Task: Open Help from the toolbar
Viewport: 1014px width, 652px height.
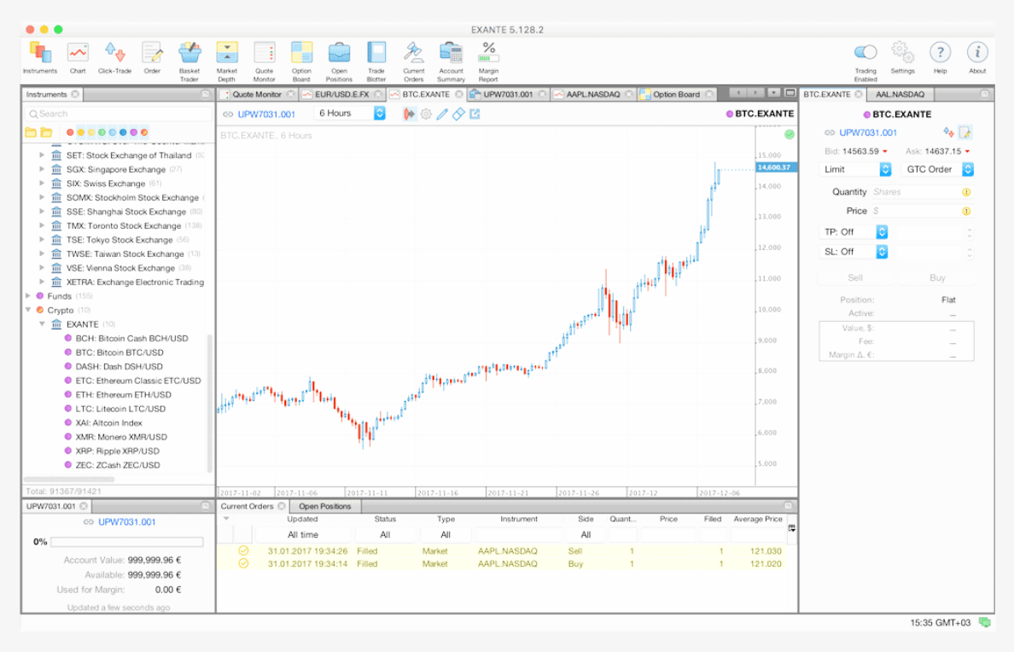Action: [x=940, y=57]
